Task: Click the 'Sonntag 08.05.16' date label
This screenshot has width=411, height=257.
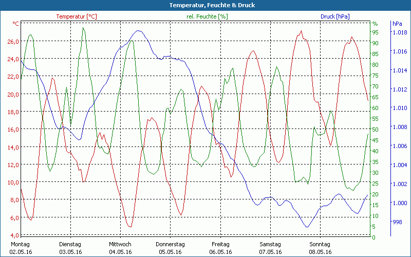Action: tap(320, 248)
